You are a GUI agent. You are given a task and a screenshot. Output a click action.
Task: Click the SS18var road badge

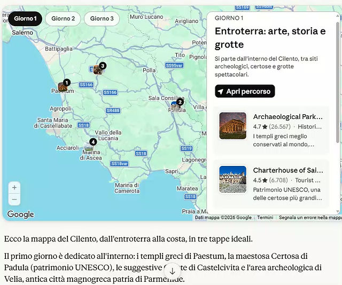pyautogui.click(x=119, y=164)
